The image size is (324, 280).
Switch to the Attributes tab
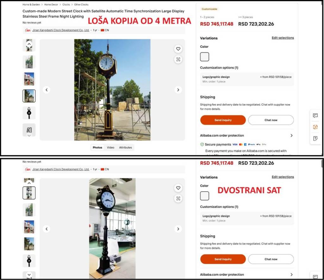point(125,147)
